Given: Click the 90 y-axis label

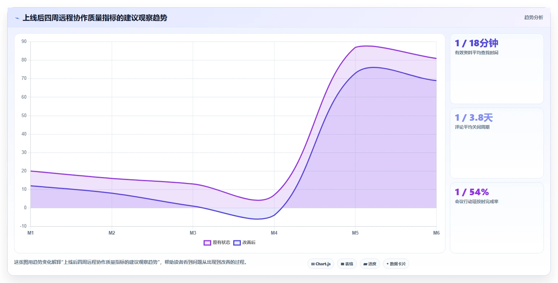Looking at the screenshot, I should 24,42.
